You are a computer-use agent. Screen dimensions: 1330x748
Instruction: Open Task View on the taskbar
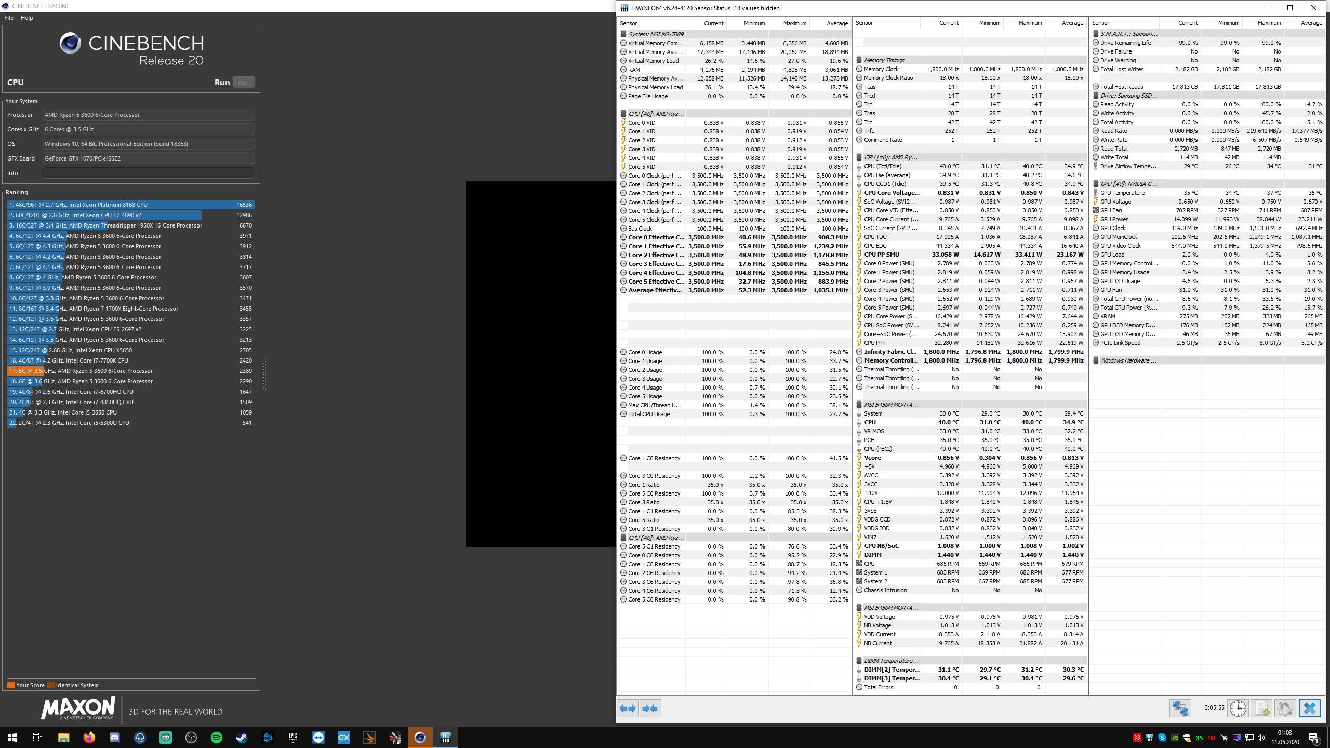pyautogui.click(x=37, y=737)
